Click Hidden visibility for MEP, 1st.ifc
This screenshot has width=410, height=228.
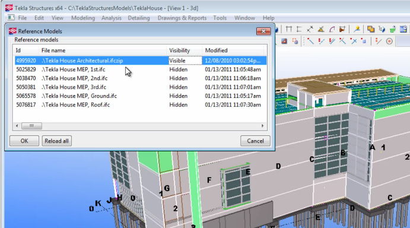[x=179, y=69]
